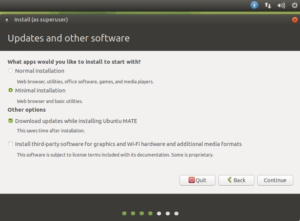The width and height of the screenshot is (300, 221).
Task: Click the first green progress dot
Action: (124, 213)
